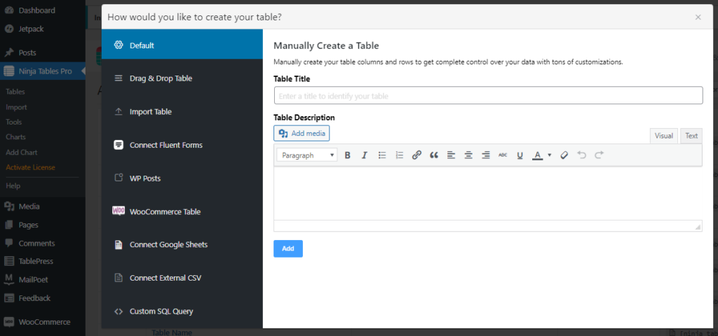Undo last edit in editor
The image size is (718, 336).
click(x=581, y=155)
